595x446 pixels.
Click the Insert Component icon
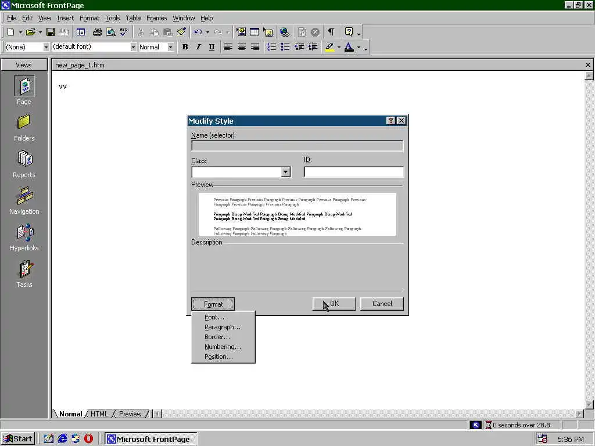pos(241,33)
